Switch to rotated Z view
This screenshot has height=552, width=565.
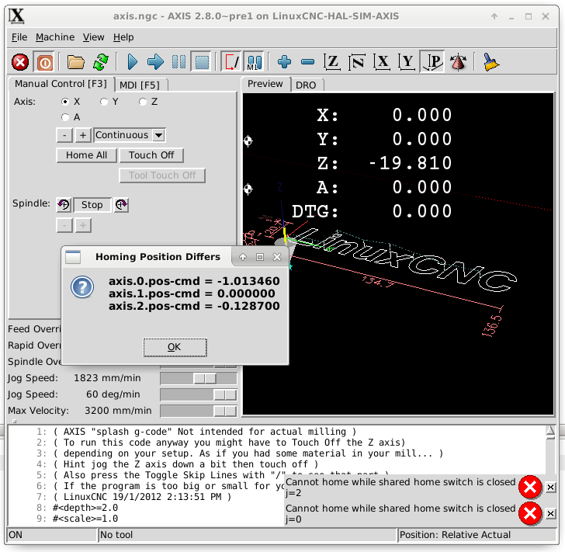(x=357, y=62)
